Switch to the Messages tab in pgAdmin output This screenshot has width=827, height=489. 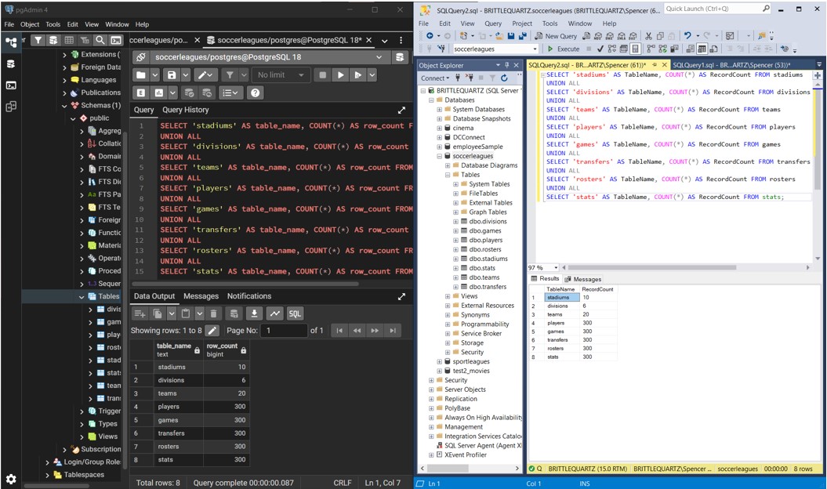201,296
